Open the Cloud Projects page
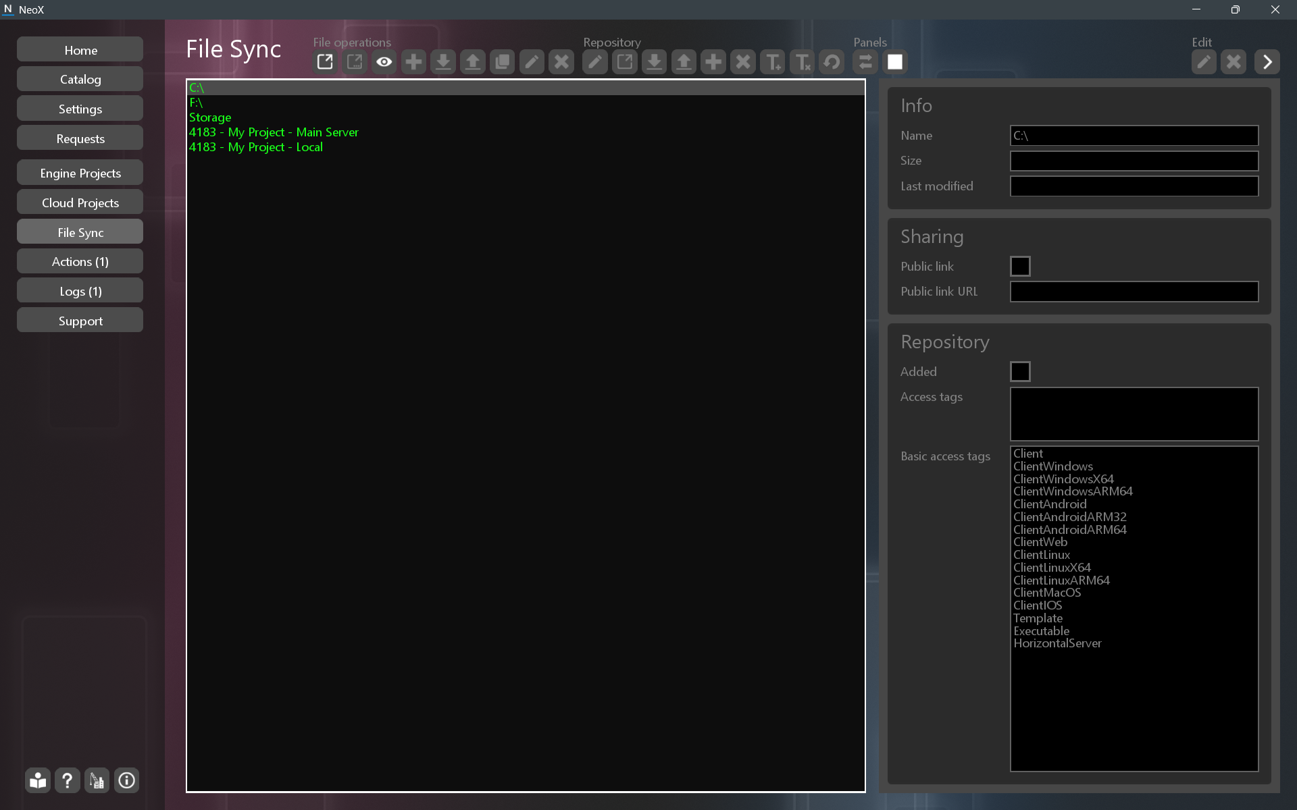The height and width of the screenshot is (810, 1297). coord(80,202)
